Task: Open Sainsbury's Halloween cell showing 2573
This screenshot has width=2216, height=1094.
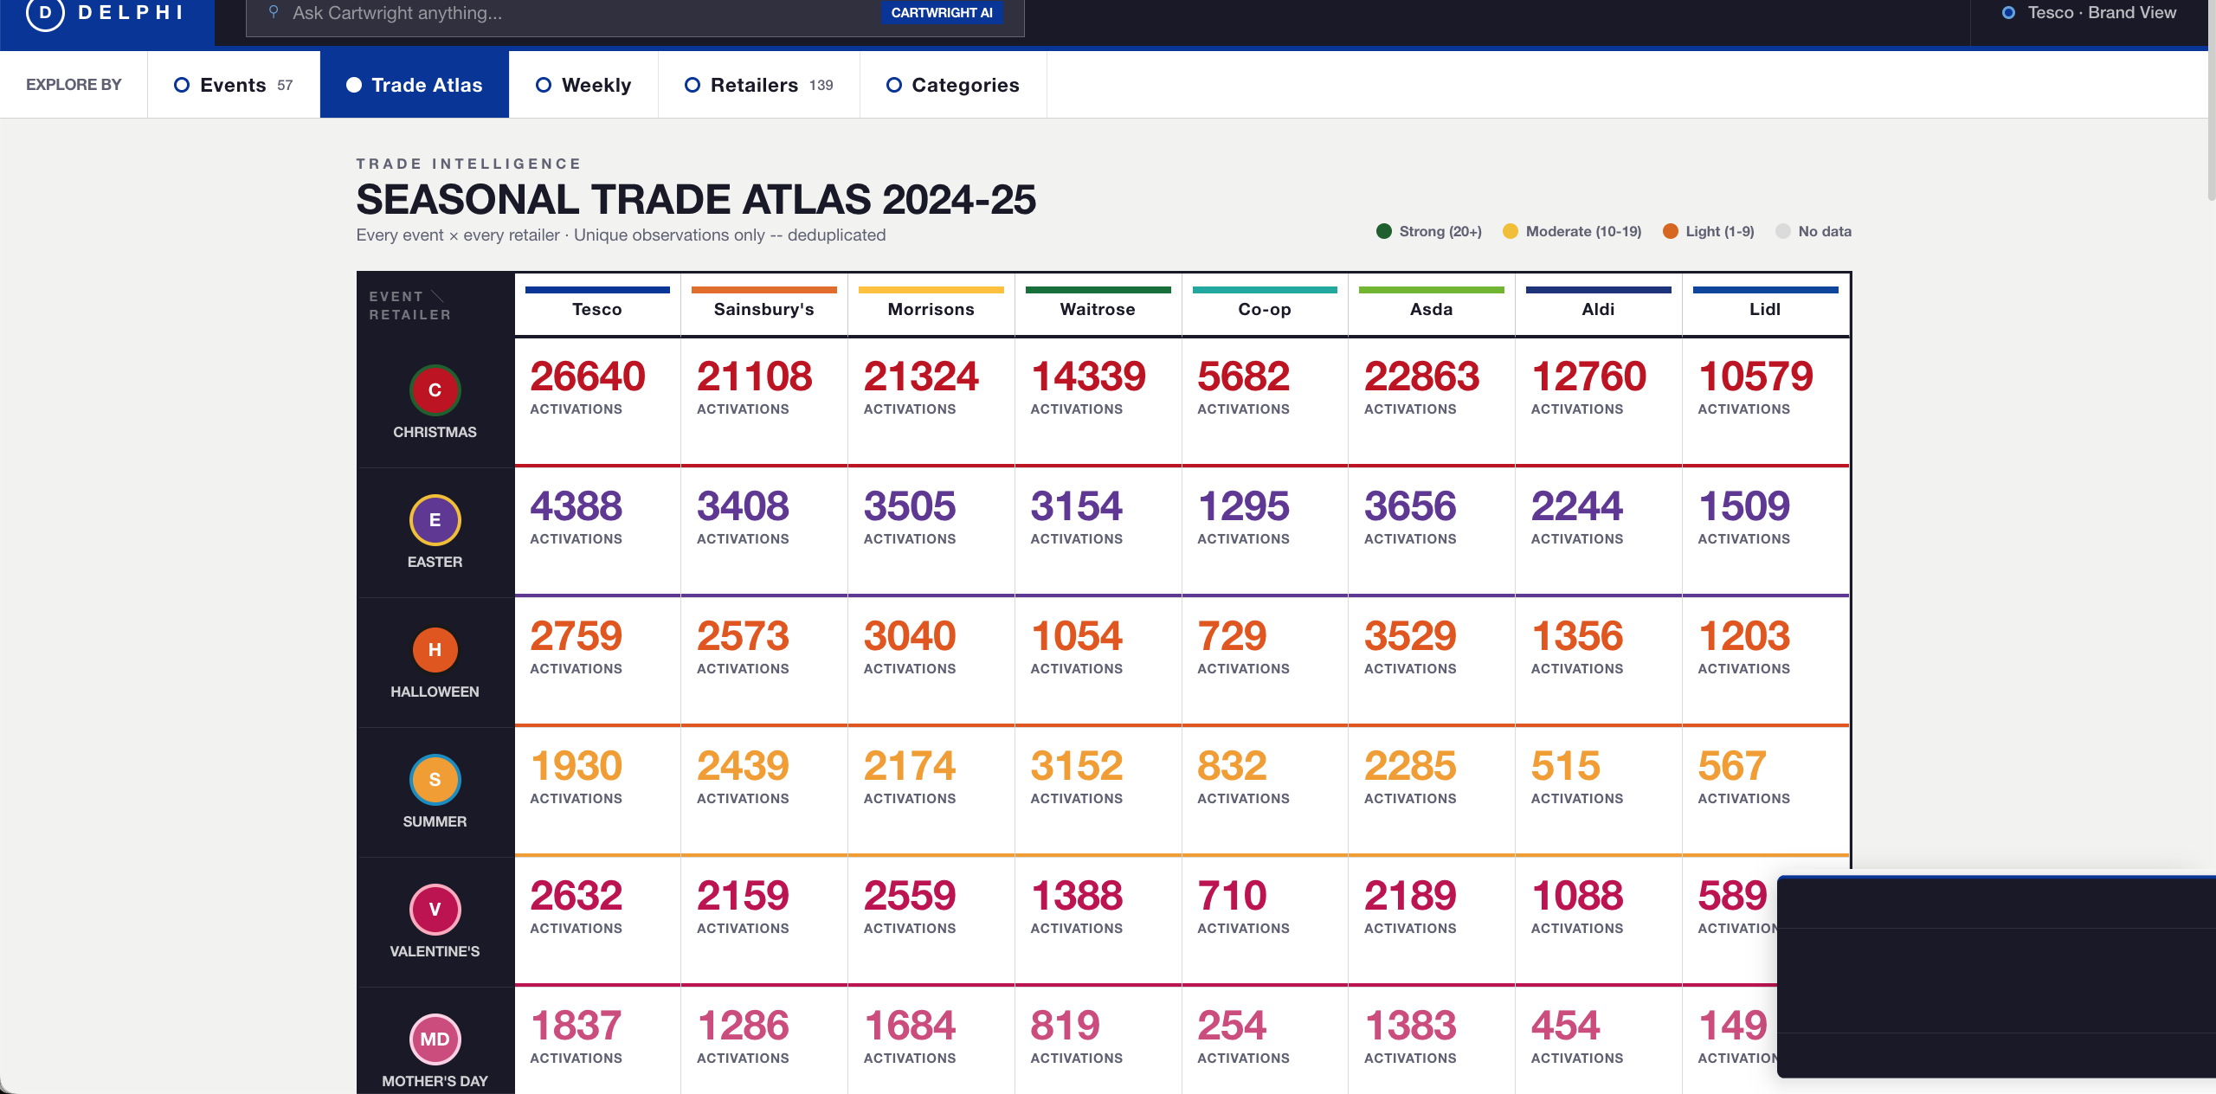Action: tap(763, 661)
